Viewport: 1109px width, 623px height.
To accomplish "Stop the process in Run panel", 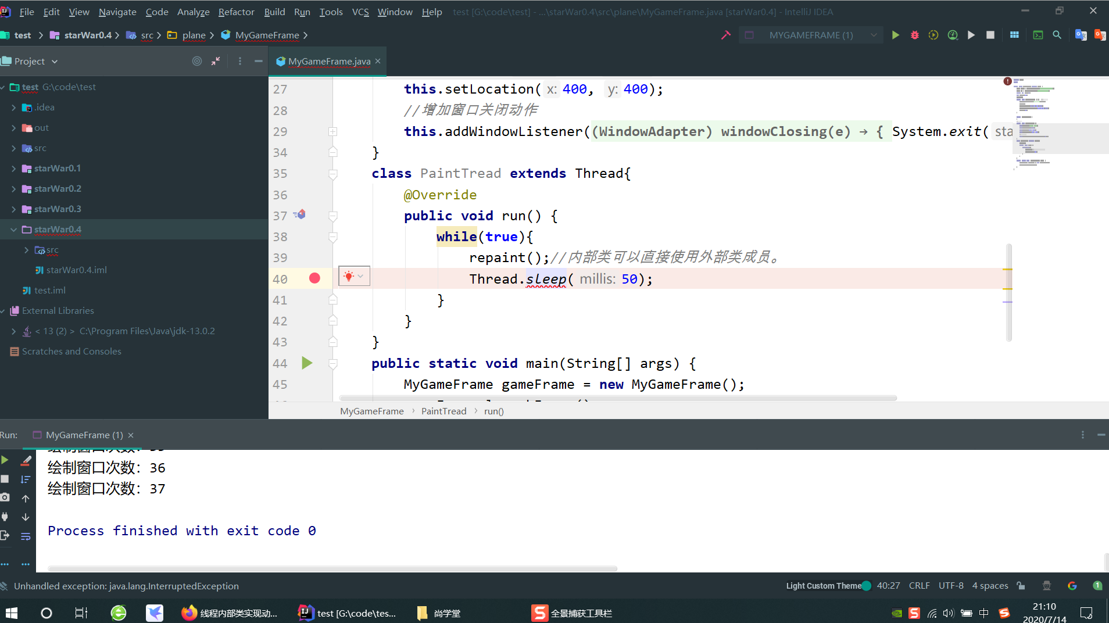I will [x=5, y=479].
